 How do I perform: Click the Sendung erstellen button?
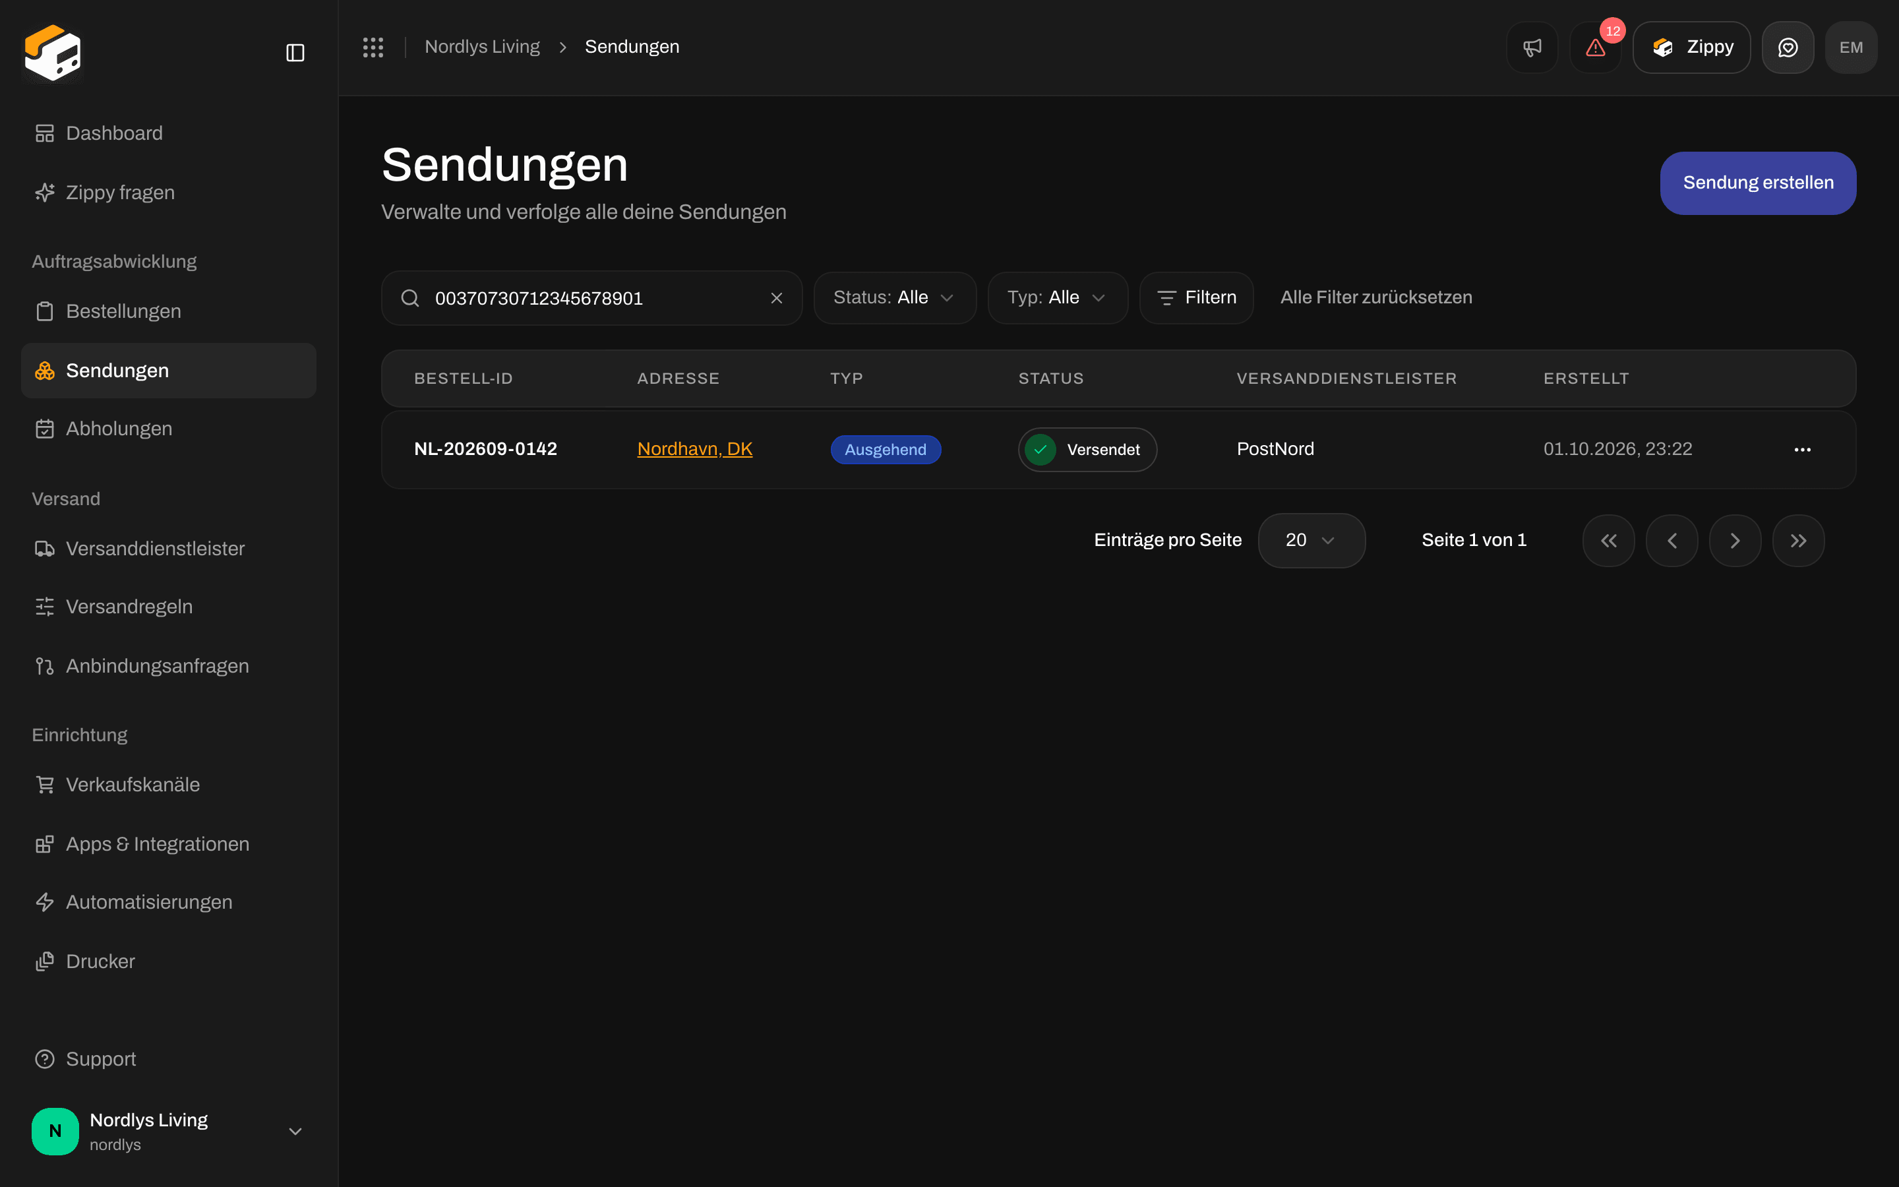1758,183
